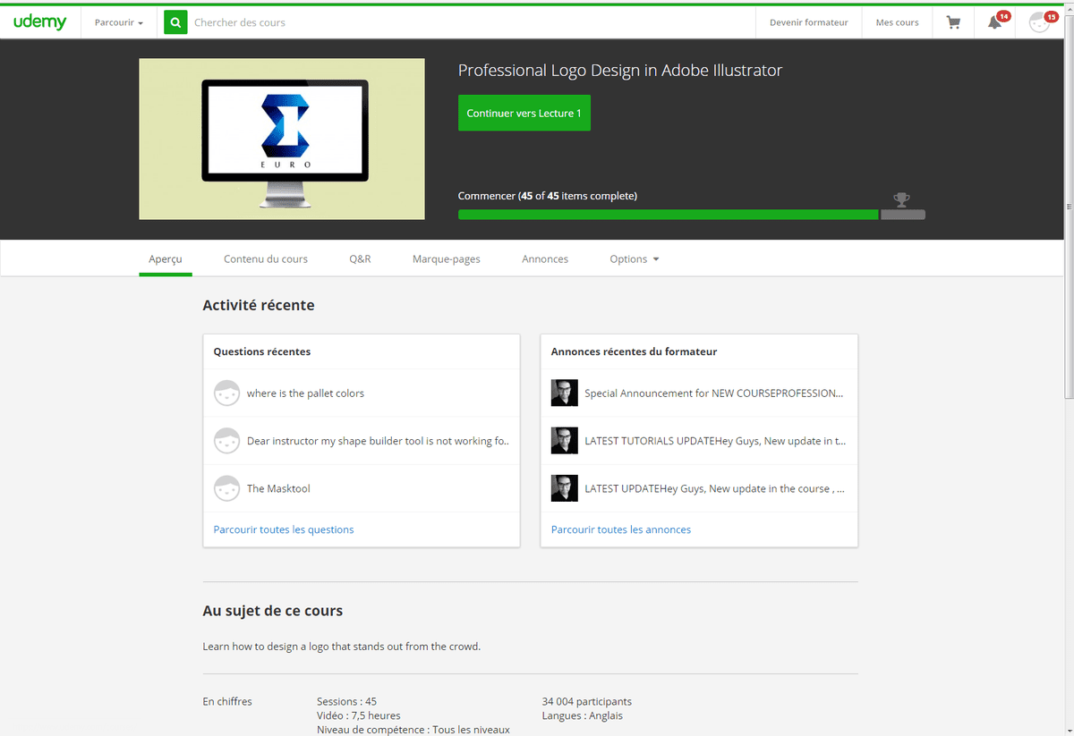This screenshot has width=1074, height=736.
Task: Open the notifications bell
Action: tap(994, 22)
